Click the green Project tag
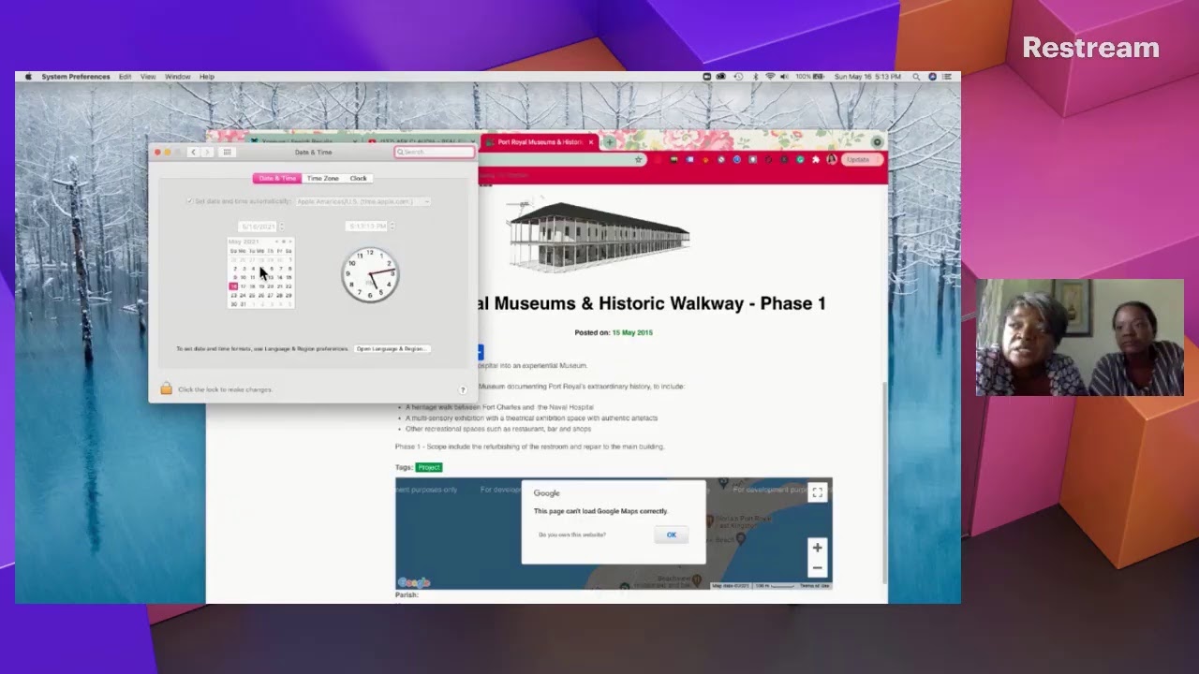The width and height of the screenshot is (1199, 674). (429, 467)
